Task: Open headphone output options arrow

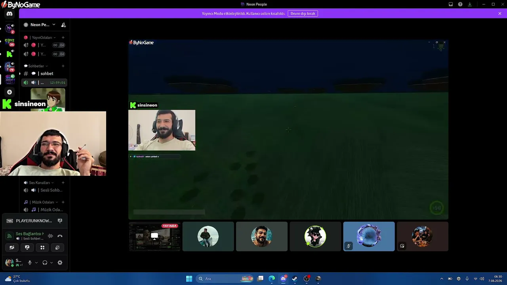Action: (51, 262)
